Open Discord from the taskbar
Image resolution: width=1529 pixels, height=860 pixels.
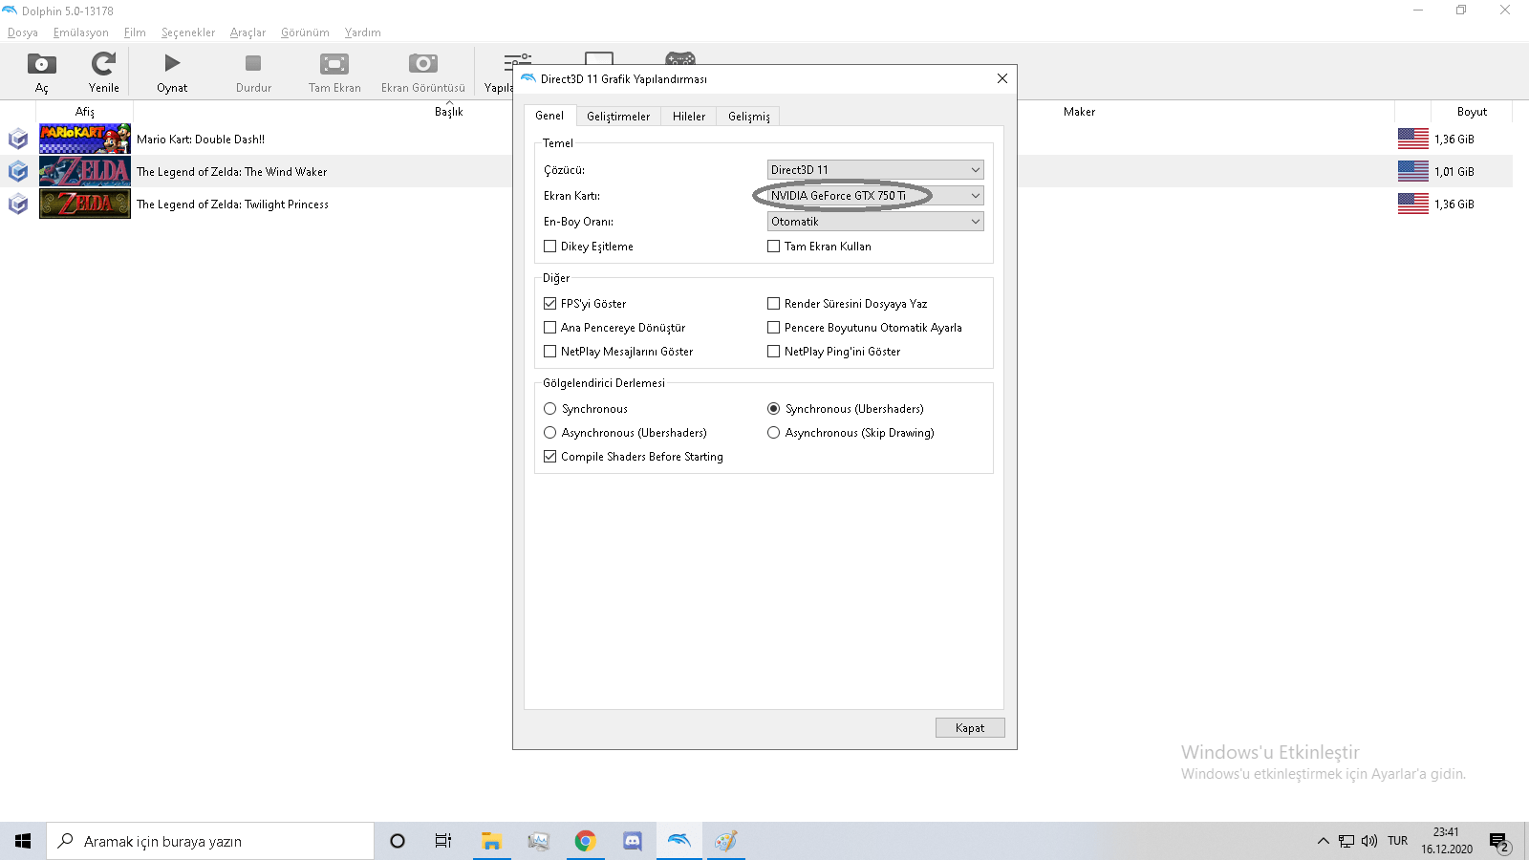tap(632, 841)
